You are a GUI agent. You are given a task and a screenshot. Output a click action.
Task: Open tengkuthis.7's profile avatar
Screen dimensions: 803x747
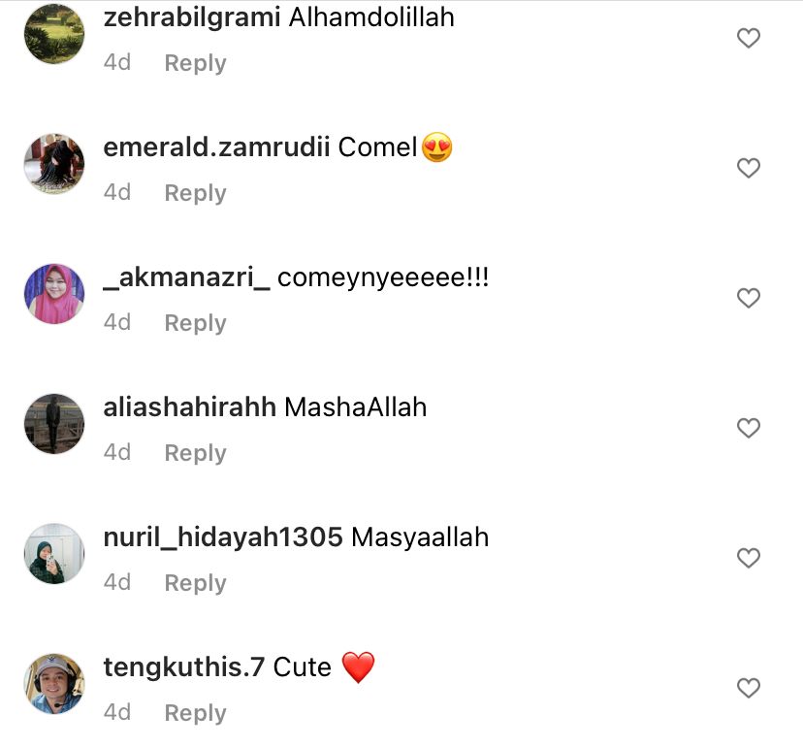pyautogui.click(x=54, y=684)
